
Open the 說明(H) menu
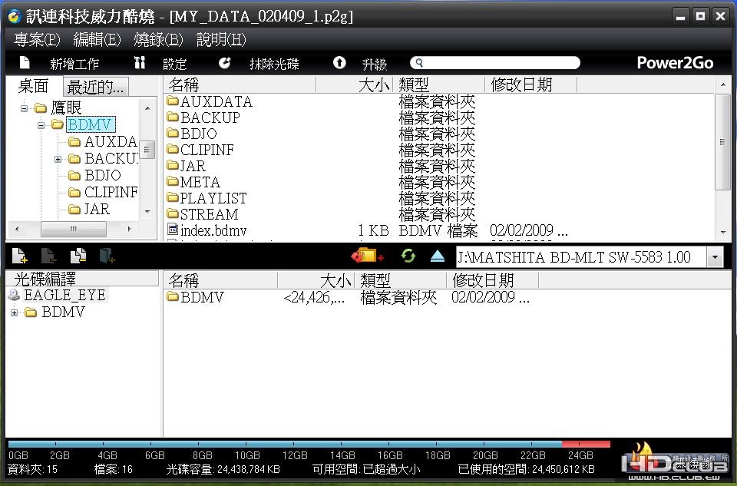(x=221, y=39)
